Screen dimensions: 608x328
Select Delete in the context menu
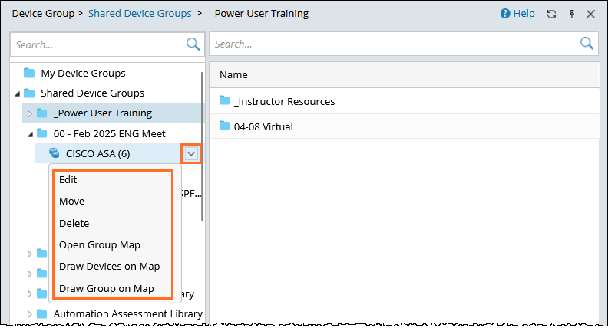click(x=74, y=223)
